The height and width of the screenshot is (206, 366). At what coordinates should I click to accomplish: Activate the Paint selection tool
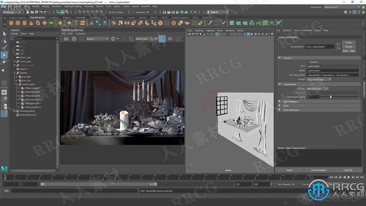pos(4,48)
